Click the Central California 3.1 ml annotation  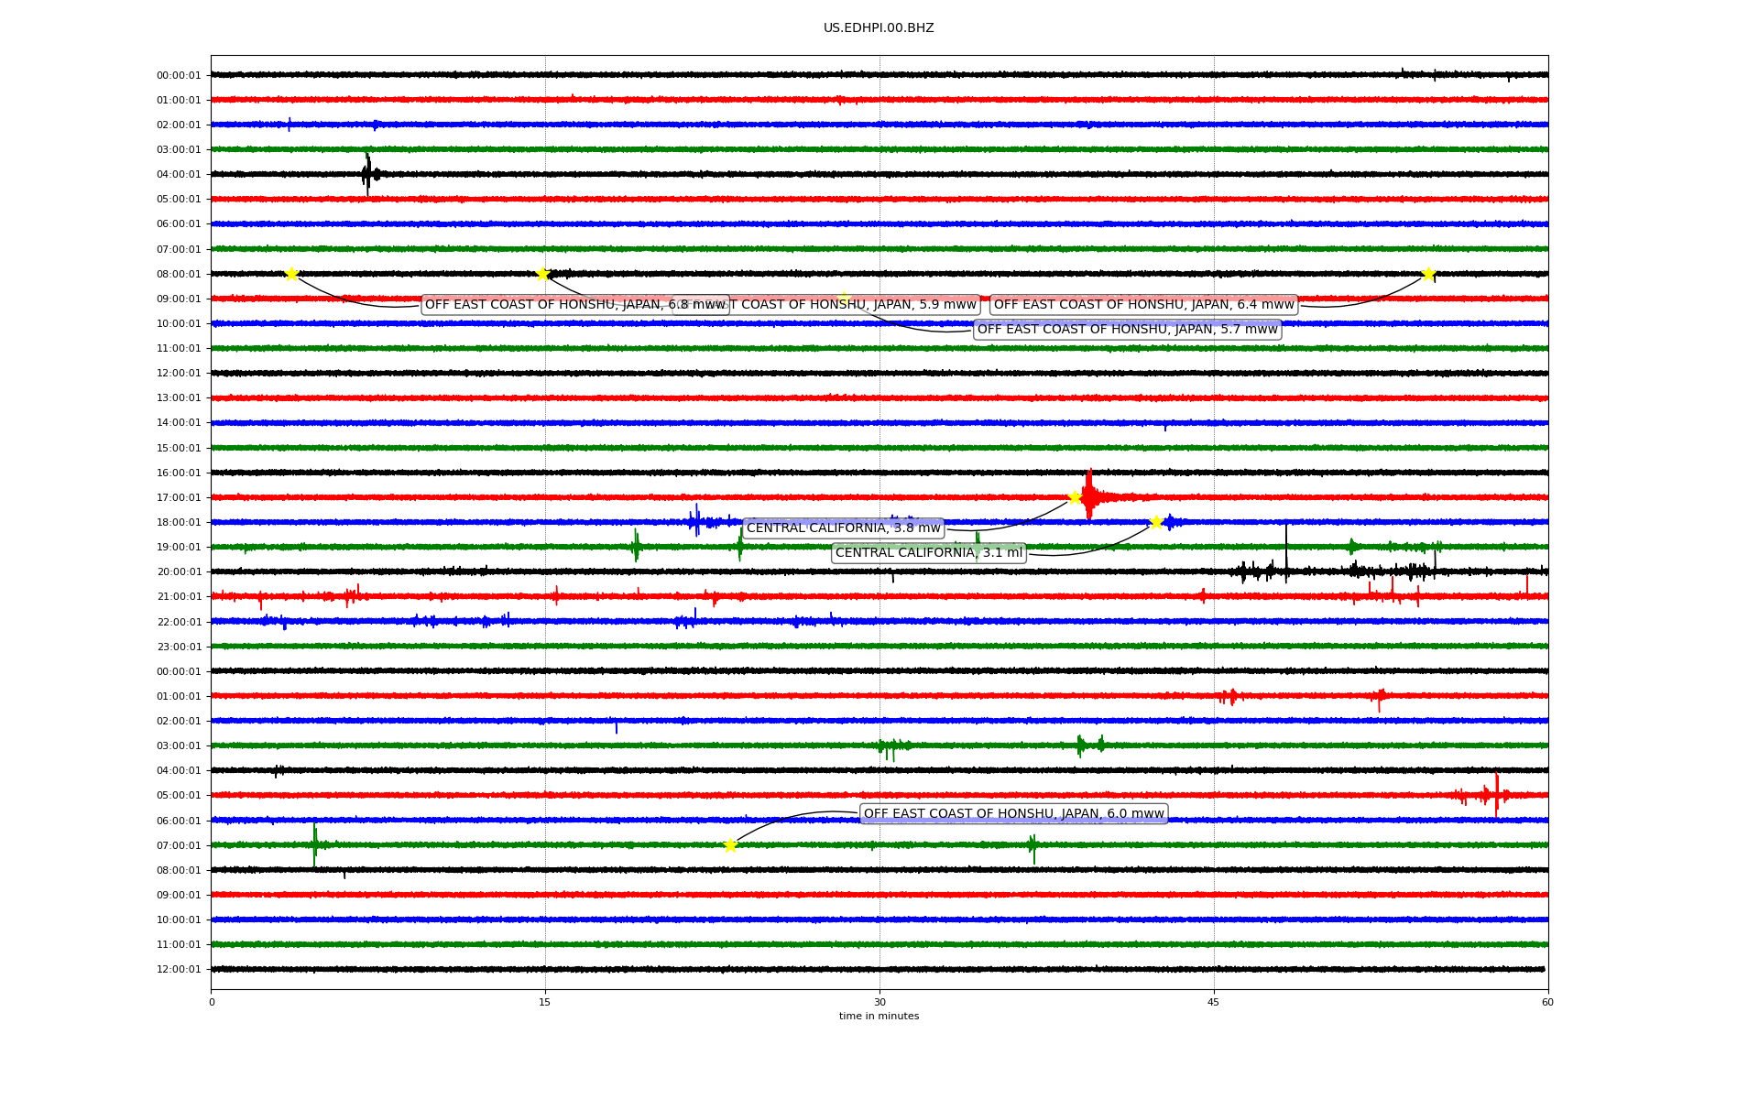[928, 553]
